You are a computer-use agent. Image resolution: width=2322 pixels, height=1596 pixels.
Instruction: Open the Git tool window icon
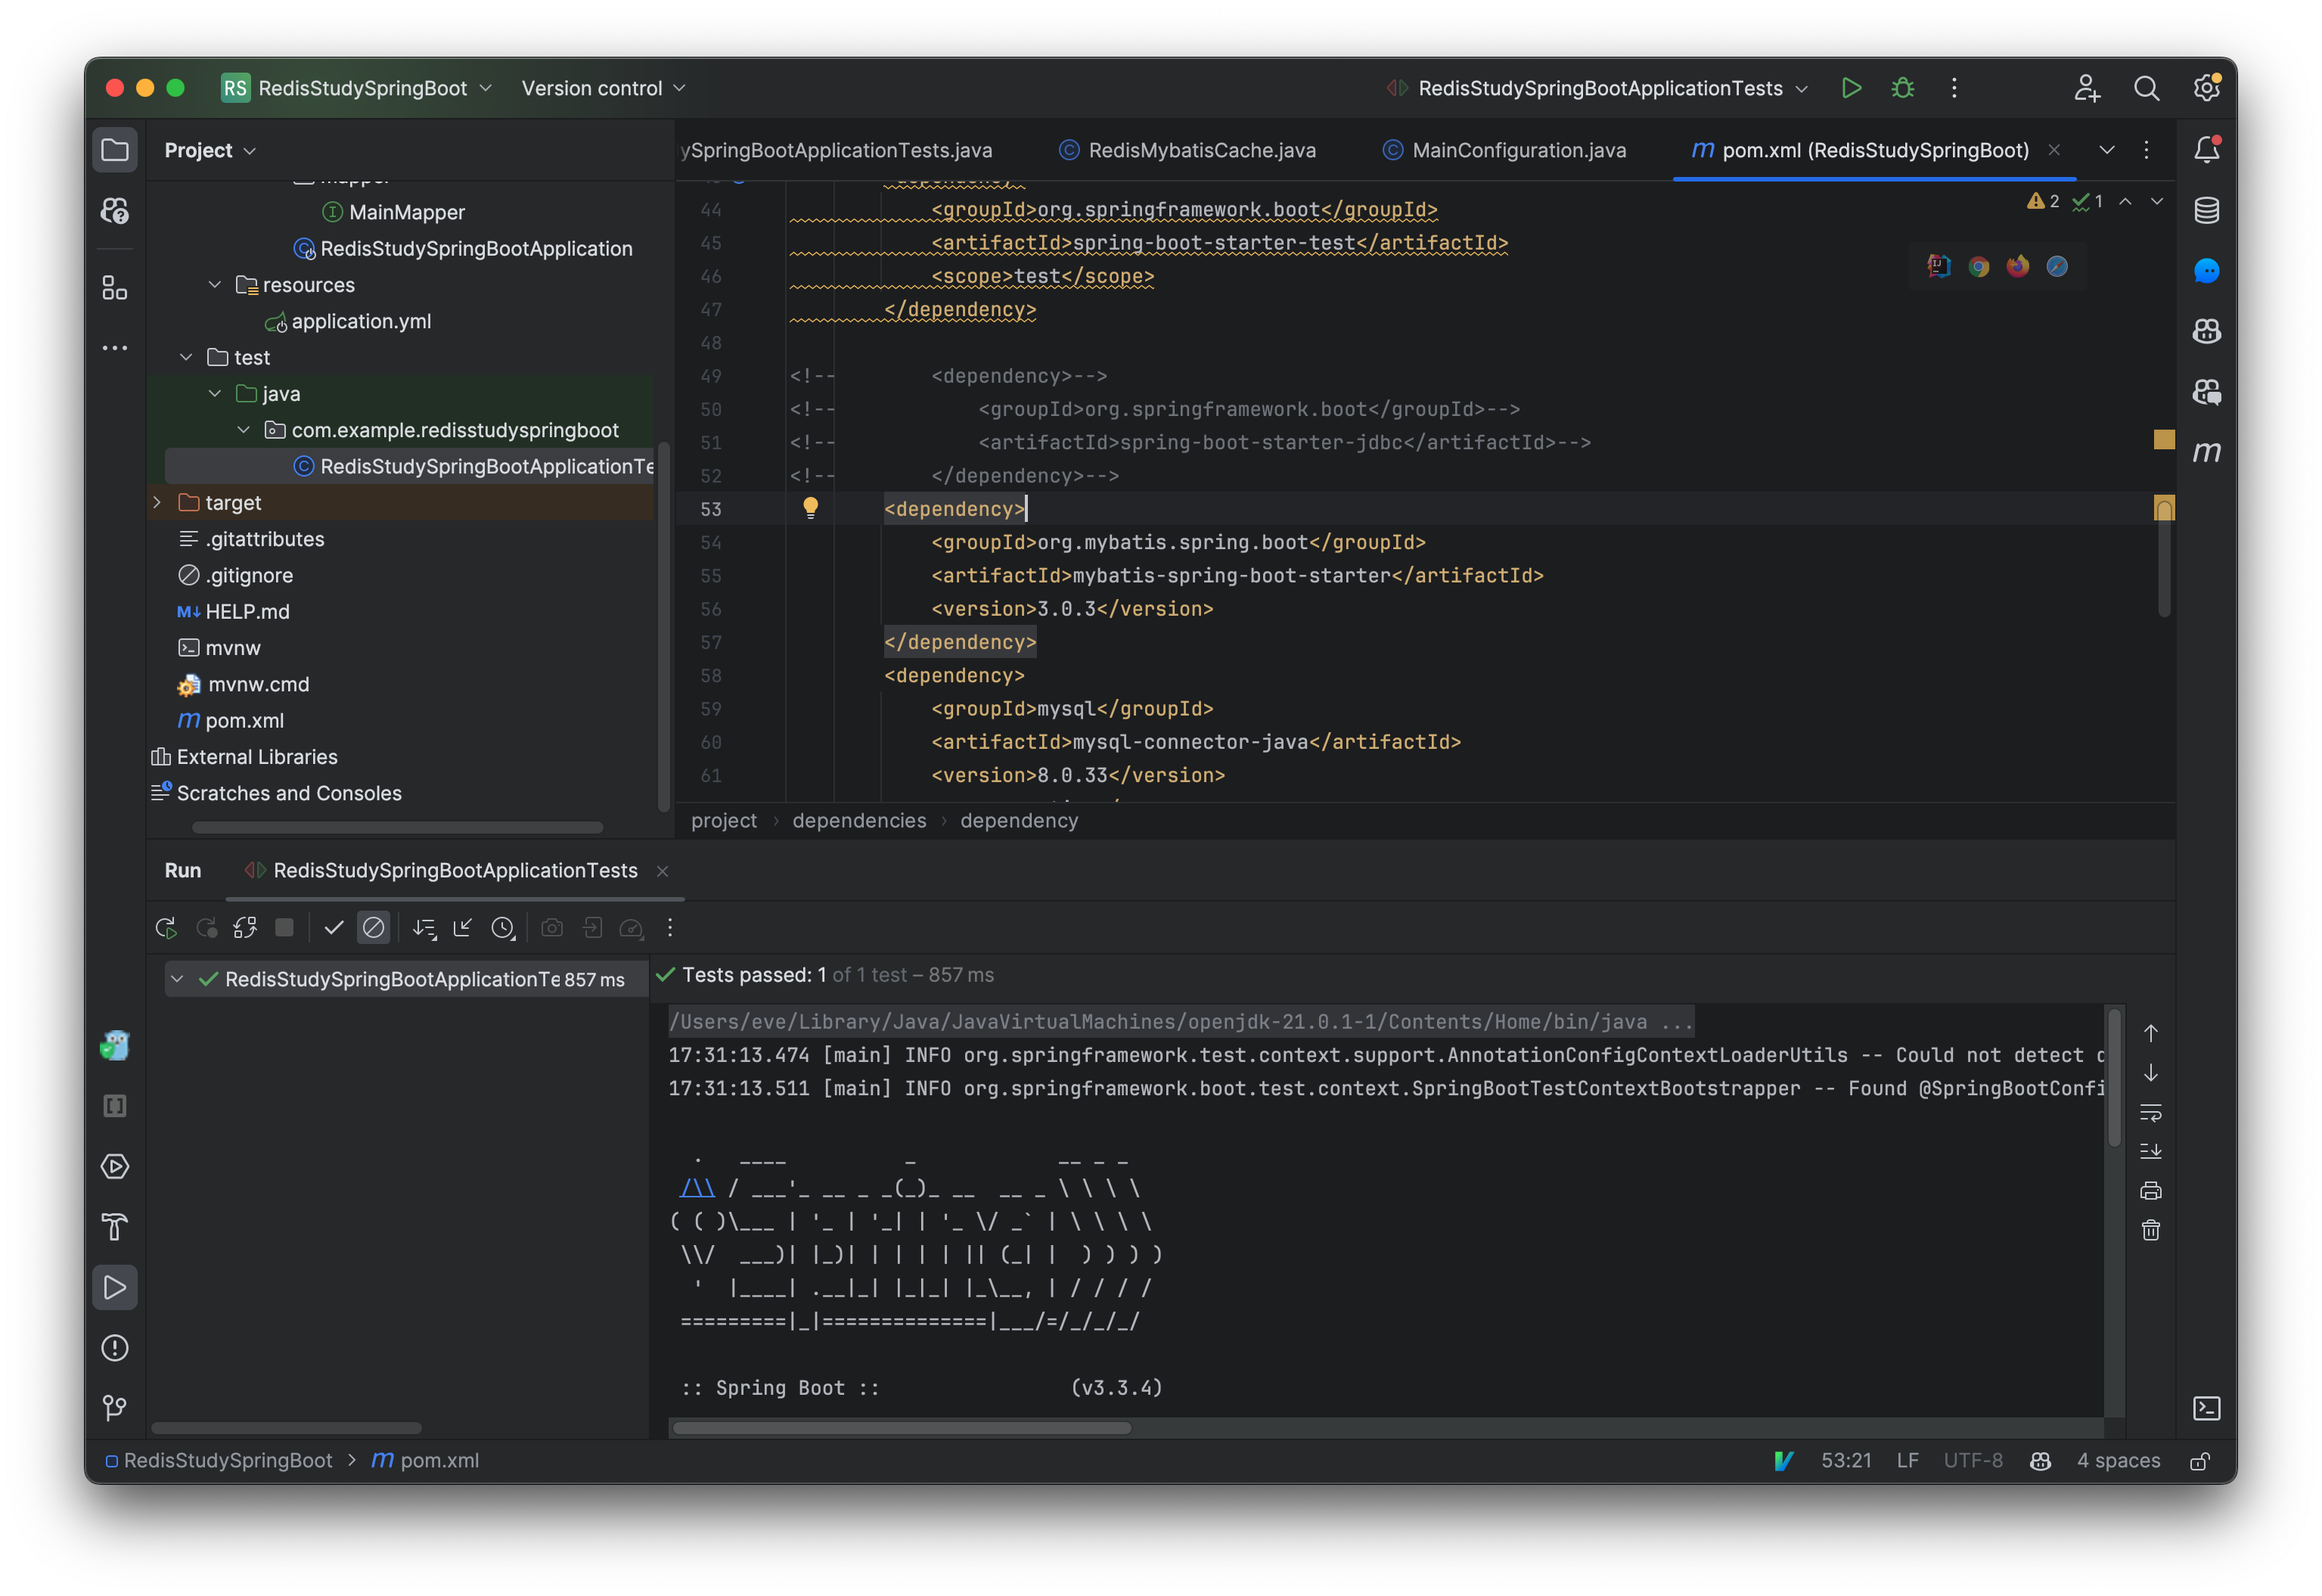115,1408
